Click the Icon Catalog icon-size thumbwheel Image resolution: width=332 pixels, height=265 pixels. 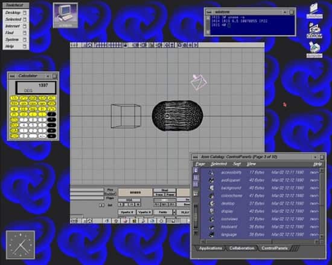point(196,217)
